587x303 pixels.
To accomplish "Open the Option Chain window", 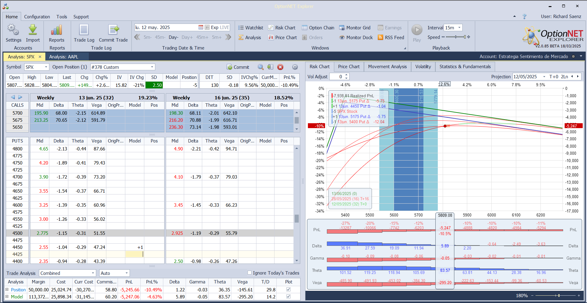I will click(x=318, y=28).
